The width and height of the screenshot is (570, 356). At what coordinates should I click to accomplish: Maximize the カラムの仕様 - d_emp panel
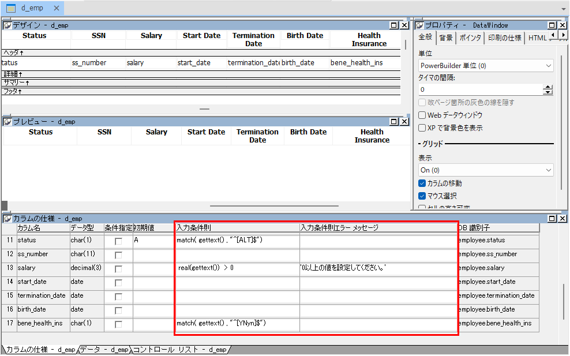(x=552, y=219)
